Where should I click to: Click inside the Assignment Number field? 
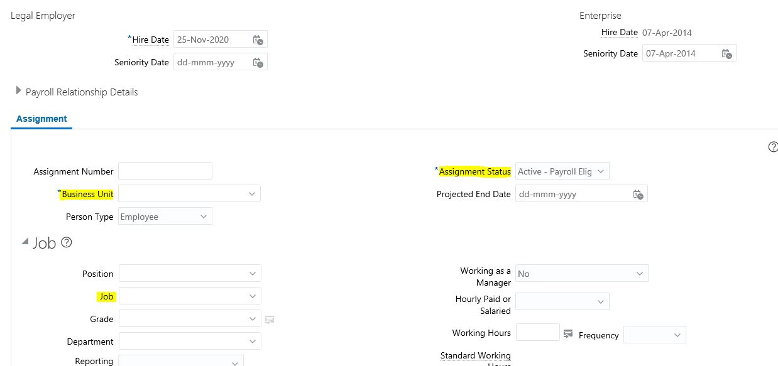click(x=165, y=171)
